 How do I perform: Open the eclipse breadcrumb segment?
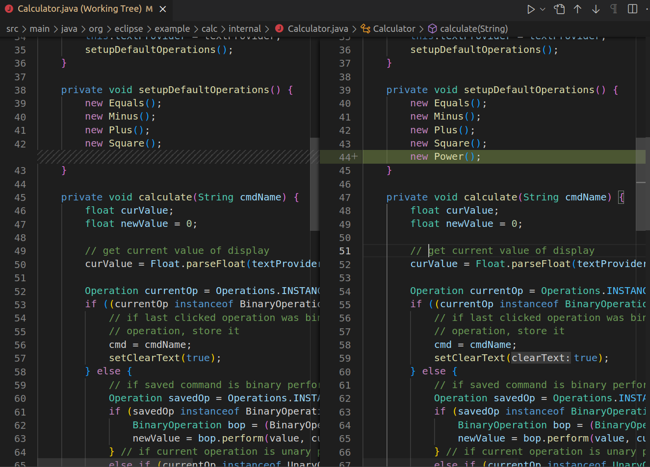tap(129, 28)
